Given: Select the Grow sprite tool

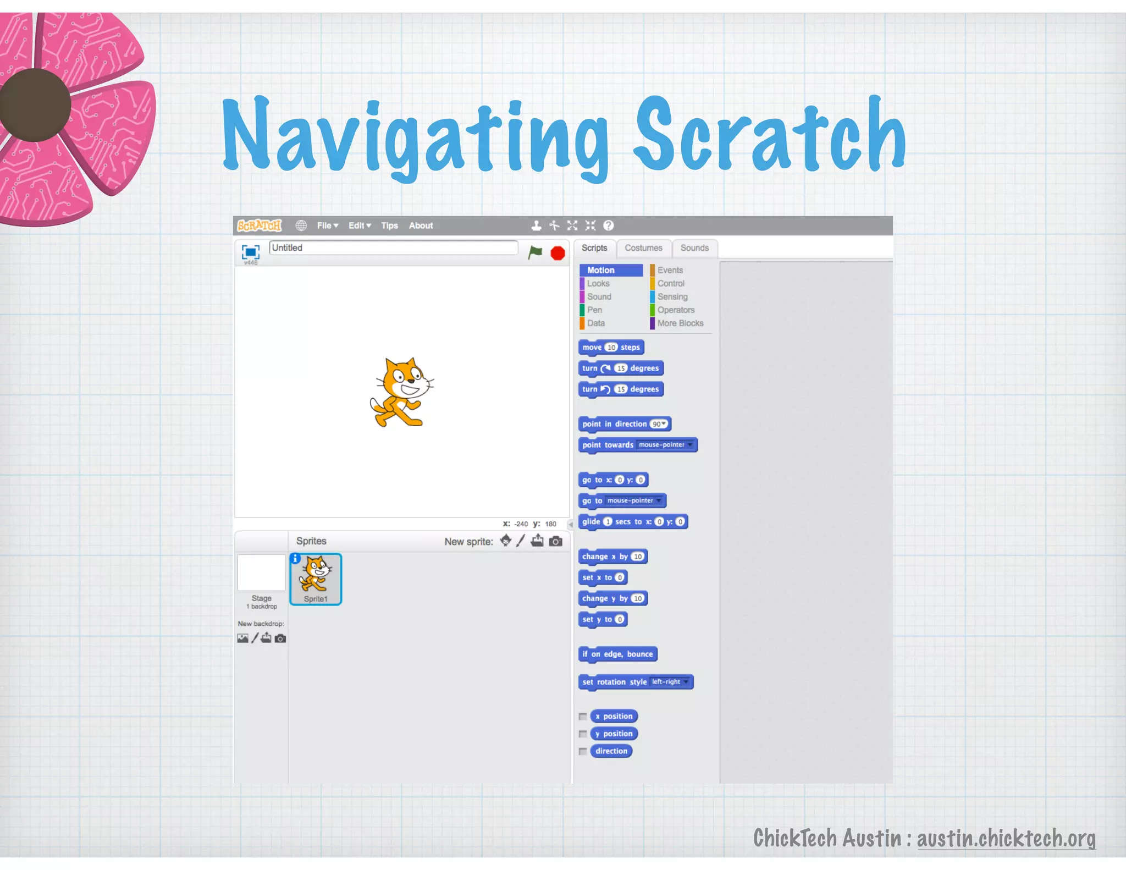Looking at the screenshot, I should pyautogui.click(x=572, y=225).
